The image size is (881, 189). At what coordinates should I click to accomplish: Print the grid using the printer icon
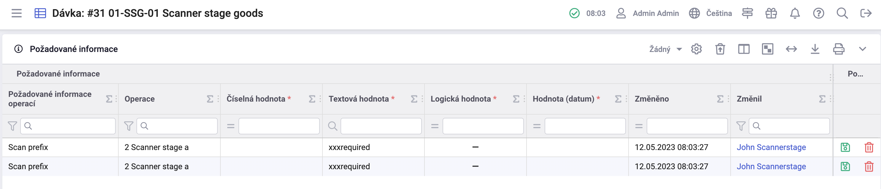pos(839,49)
